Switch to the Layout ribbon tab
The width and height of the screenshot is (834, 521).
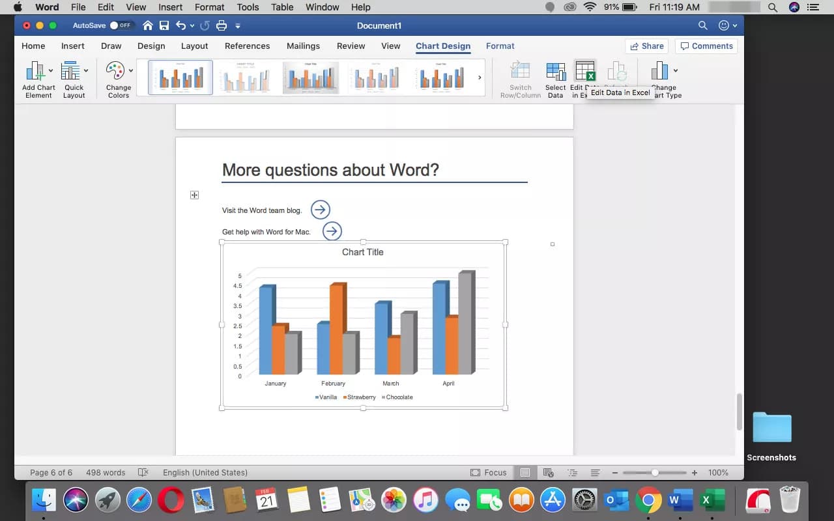(194, 46)
